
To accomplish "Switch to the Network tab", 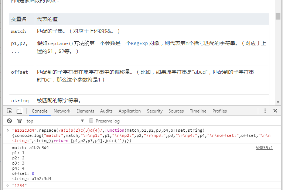I will [x=62, y=111].
